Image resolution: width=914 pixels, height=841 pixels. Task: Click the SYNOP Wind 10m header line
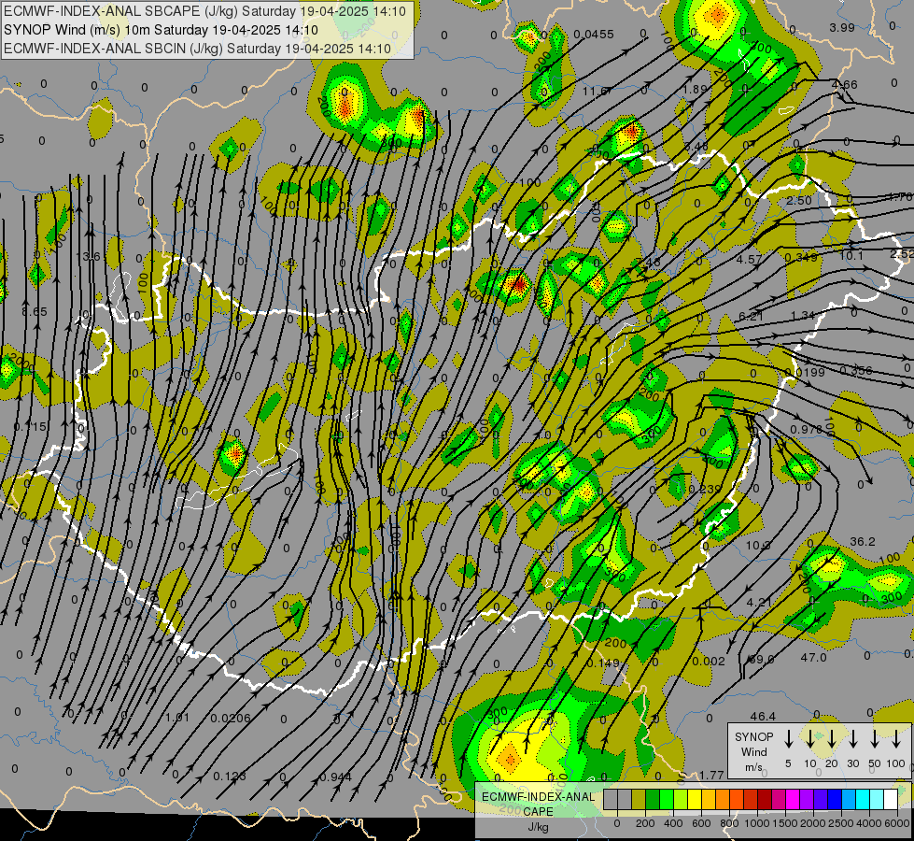click(161, 30)
